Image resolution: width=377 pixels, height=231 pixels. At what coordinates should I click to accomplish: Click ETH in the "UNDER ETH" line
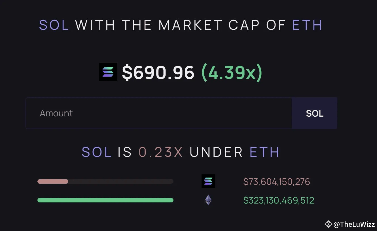(x=264, y=152)
